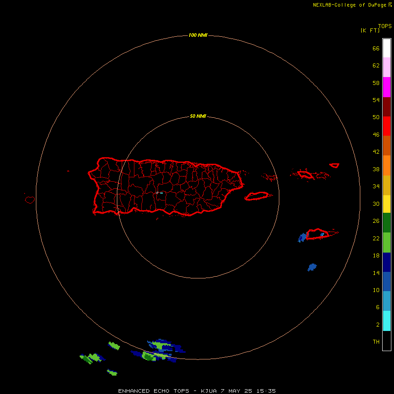Click legend value 6

(378, 307)
